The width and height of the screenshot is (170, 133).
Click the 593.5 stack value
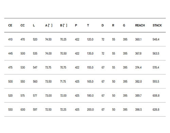point(156,81)
